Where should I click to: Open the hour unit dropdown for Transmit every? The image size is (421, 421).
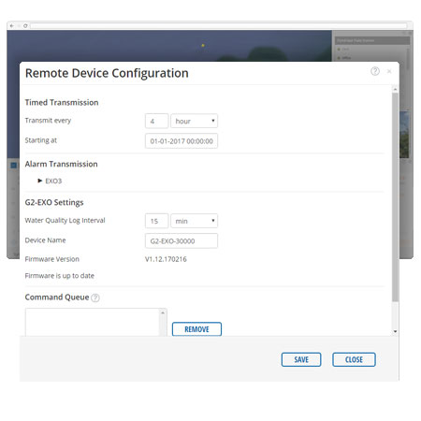[194, 121]
